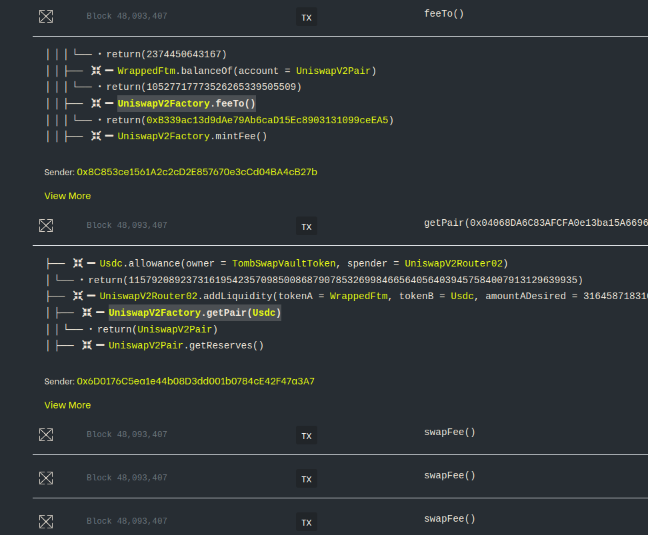Click View More under the feeTo() trace
Screen dimensions: 648x535
click(x=67, y=196)
